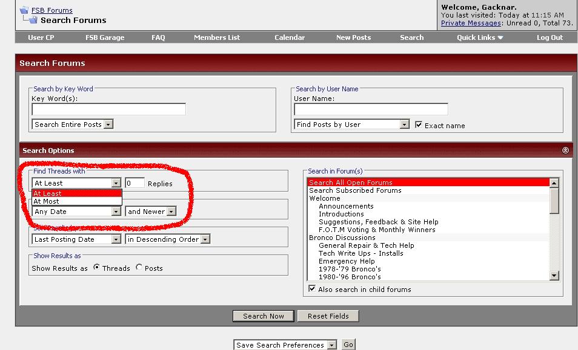This screenshot has width=578, height=350.
Task: Show New Posts
Action: click(x=353, y=37)
